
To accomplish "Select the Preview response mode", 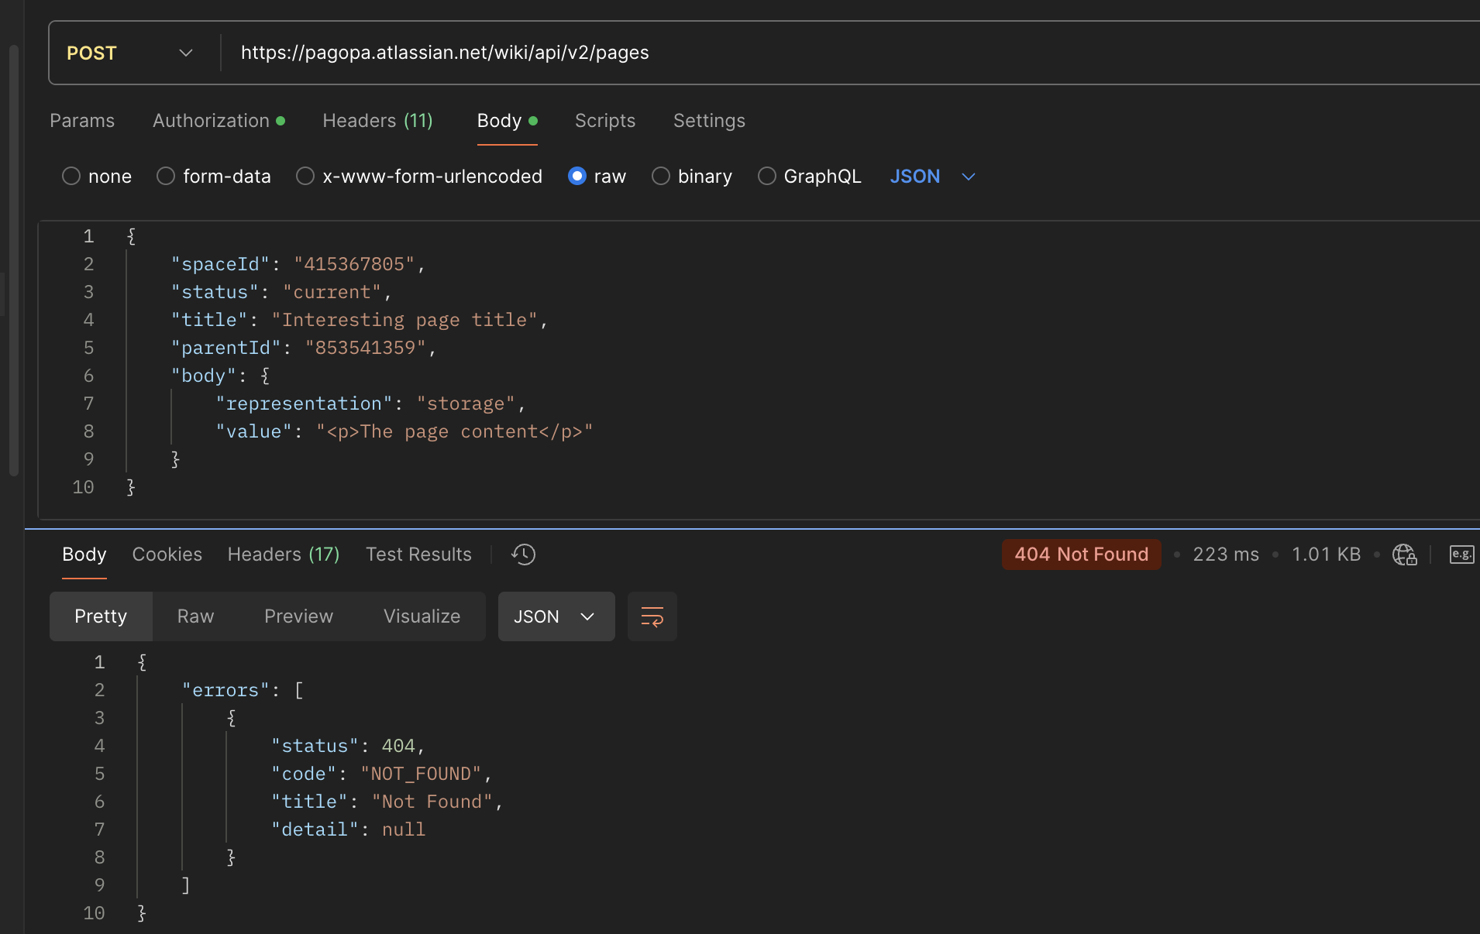I will click(298, 616).
